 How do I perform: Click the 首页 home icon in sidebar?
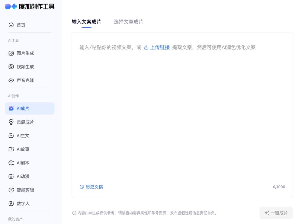[x=11, y=25]
